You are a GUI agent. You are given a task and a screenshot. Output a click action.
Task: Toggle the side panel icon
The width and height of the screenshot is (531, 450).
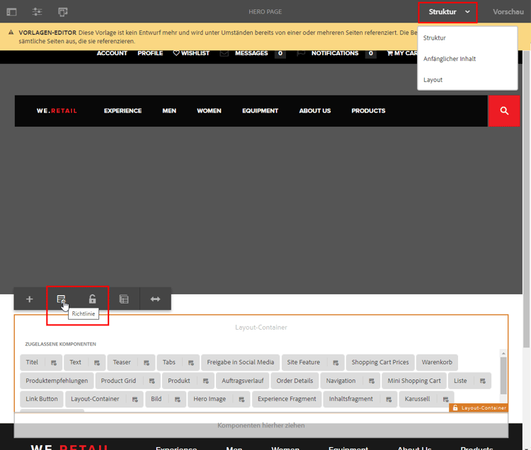(11, 12)
